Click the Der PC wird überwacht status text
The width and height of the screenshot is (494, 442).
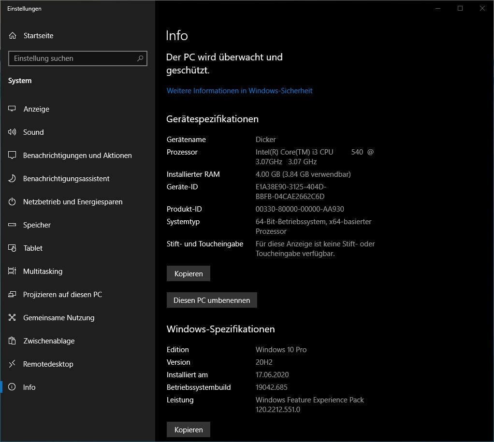coord(224,64)
